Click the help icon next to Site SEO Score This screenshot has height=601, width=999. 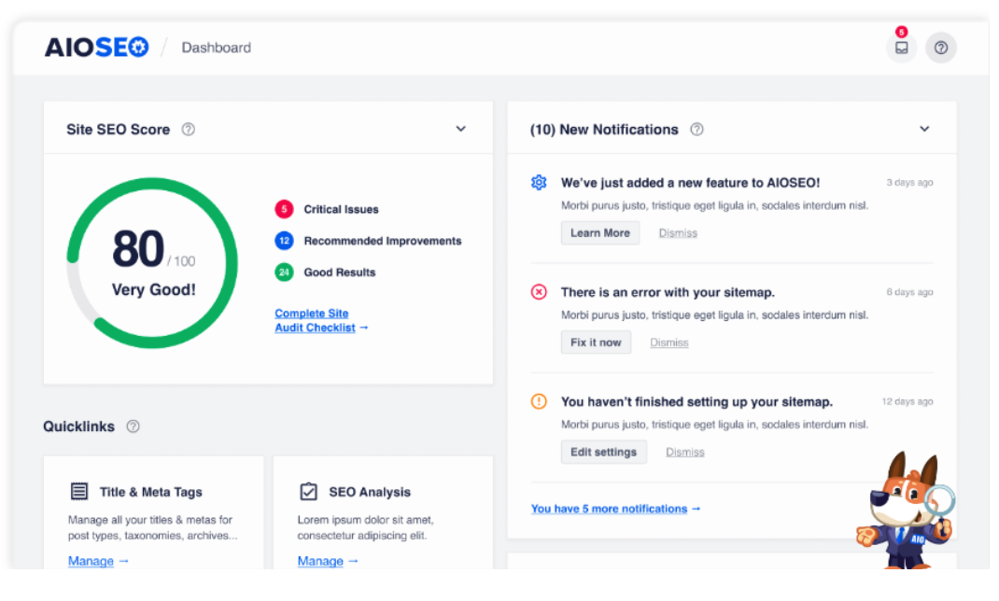pyautogui.click(x=188, y=129)
